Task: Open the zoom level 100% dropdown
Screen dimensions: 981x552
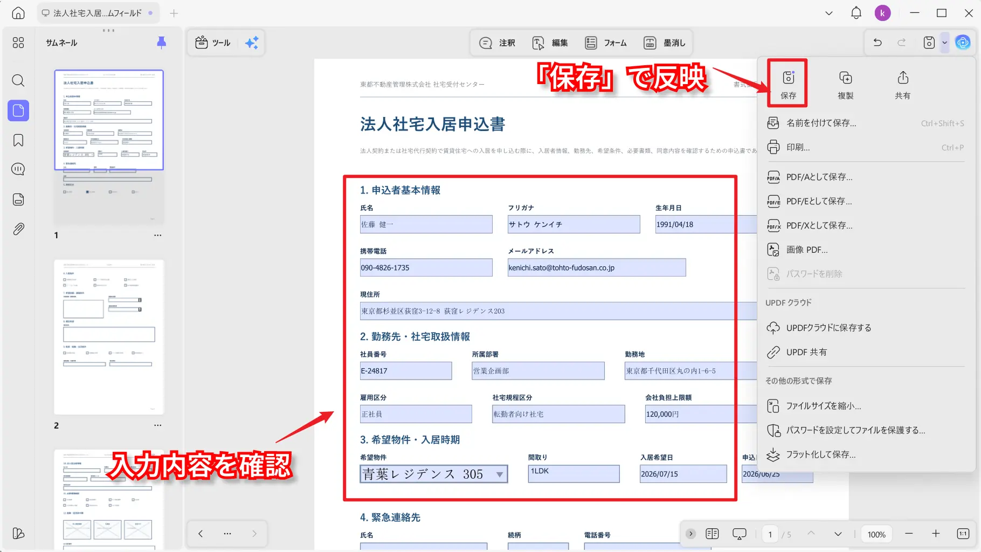Action: click(876, 534)
